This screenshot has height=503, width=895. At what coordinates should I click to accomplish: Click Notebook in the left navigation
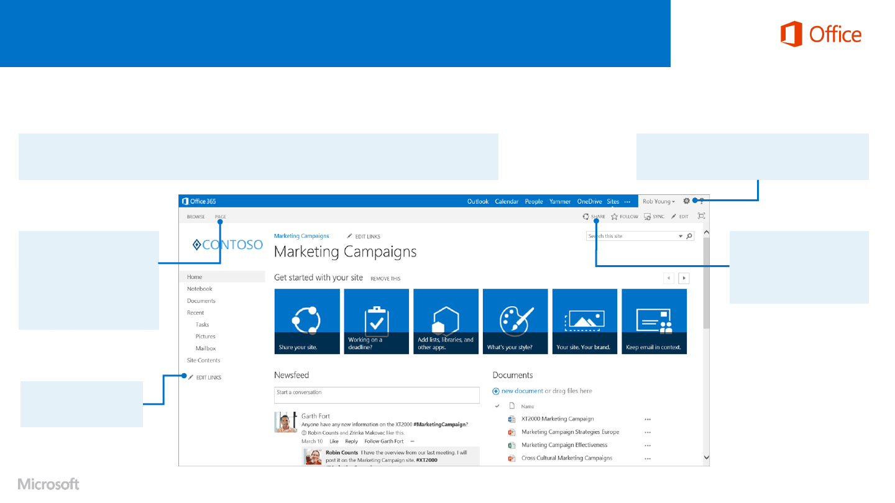200,289
